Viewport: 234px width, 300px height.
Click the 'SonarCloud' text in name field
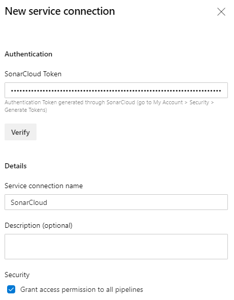click(x=29, y=202)
